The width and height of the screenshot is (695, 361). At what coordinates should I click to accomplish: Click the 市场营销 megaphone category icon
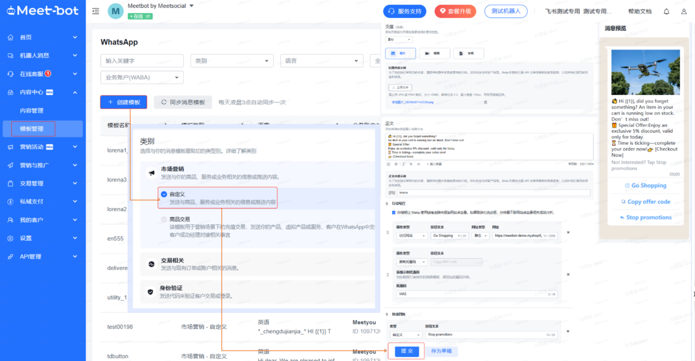151,173
